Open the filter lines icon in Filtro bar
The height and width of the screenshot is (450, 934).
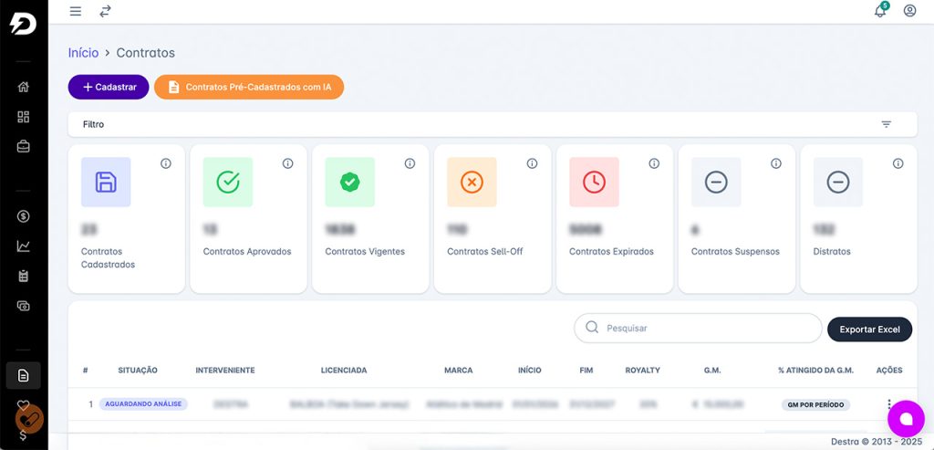click(x=886, y=124)
